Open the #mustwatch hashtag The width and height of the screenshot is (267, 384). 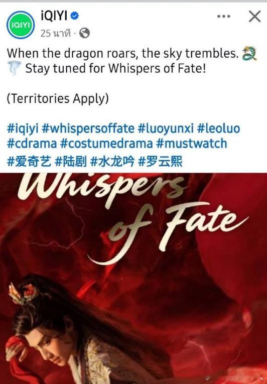click(192, 144)
